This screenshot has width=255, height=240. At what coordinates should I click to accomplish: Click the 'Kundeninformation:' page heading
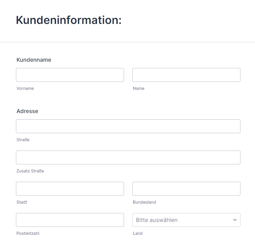[69, 20]
